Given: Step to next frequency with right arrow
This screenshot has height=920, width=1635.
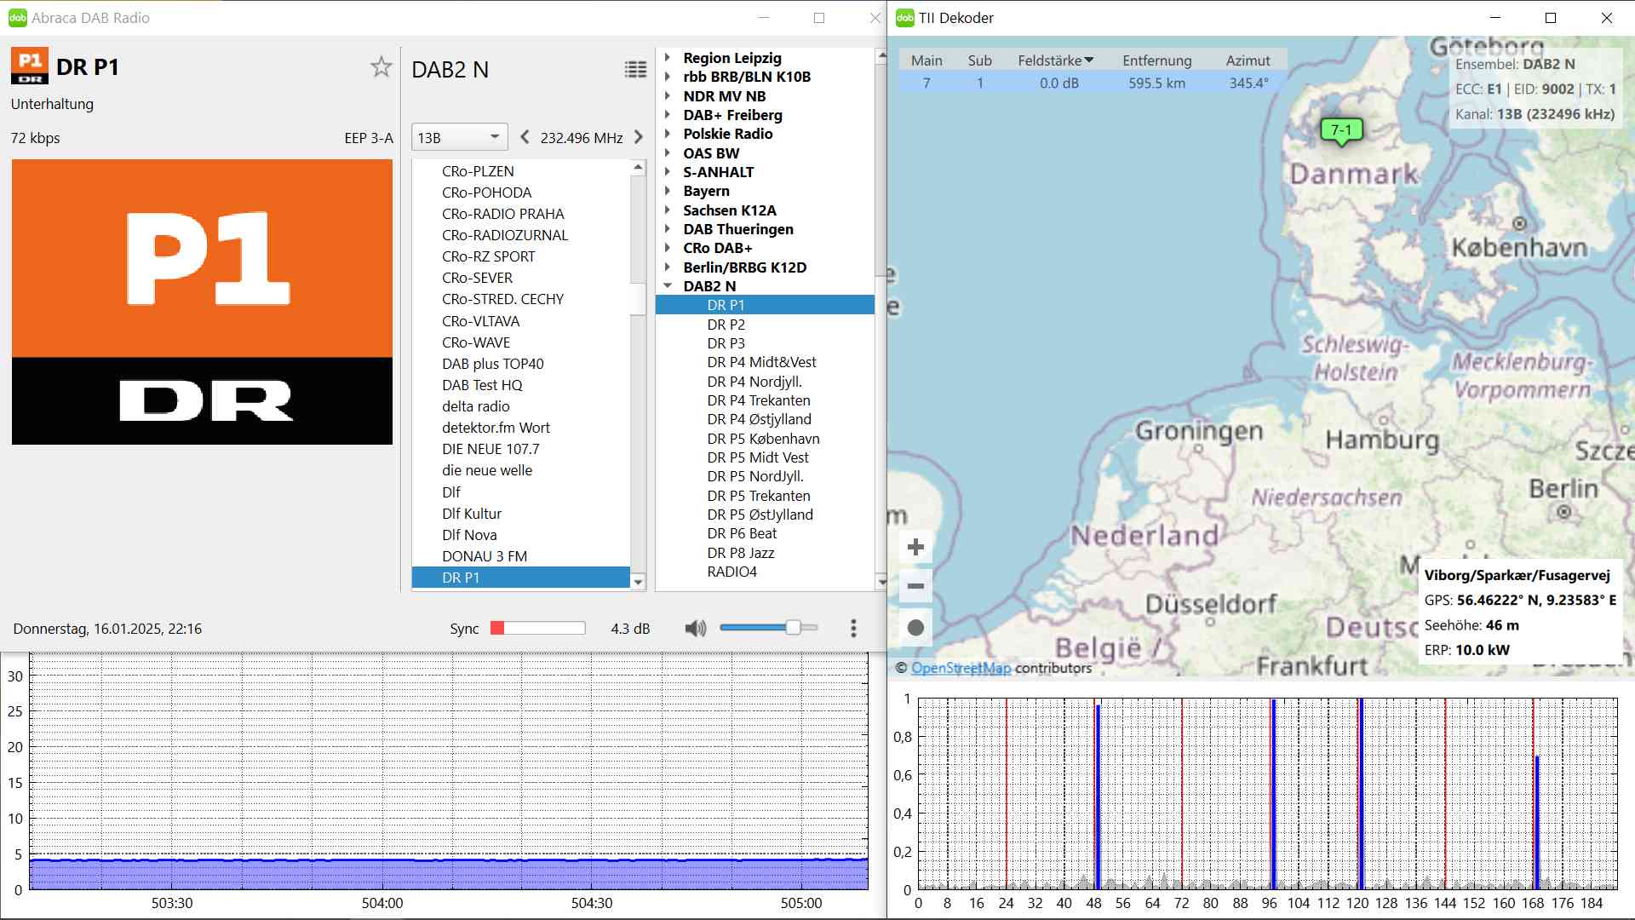Looking at the screenshot, I should [639, 137].
